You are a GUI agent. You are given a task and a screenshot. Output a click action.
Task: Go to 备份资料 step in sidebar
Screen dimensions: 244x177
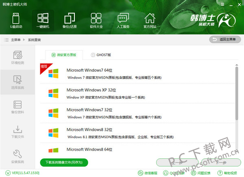coord(17,107)
